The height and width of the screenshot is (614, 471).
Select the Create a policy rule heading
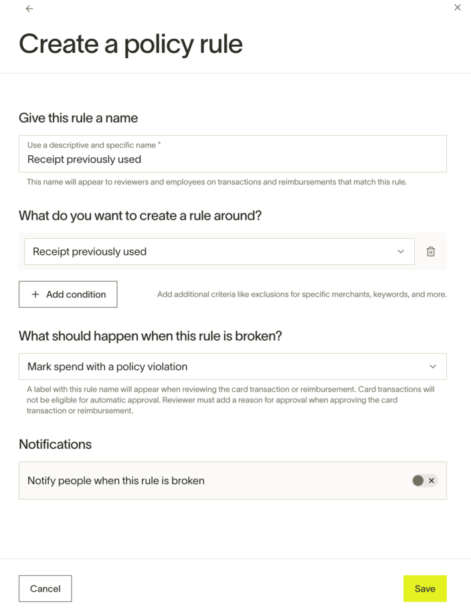[x=130, y=44]
